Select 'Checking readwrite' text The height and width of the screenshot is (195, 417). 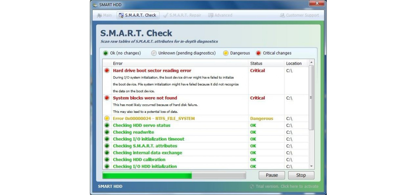tap(134, 132)
